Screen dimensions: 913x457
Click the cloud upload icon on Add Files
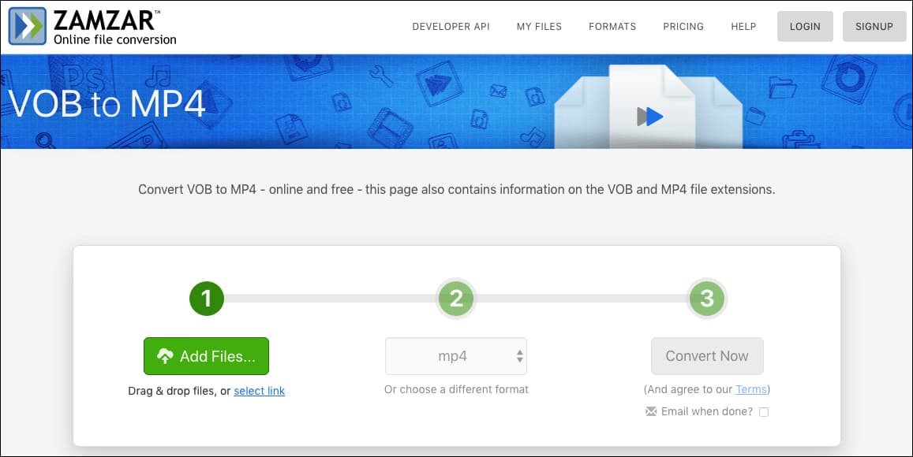tap(166, 356)
